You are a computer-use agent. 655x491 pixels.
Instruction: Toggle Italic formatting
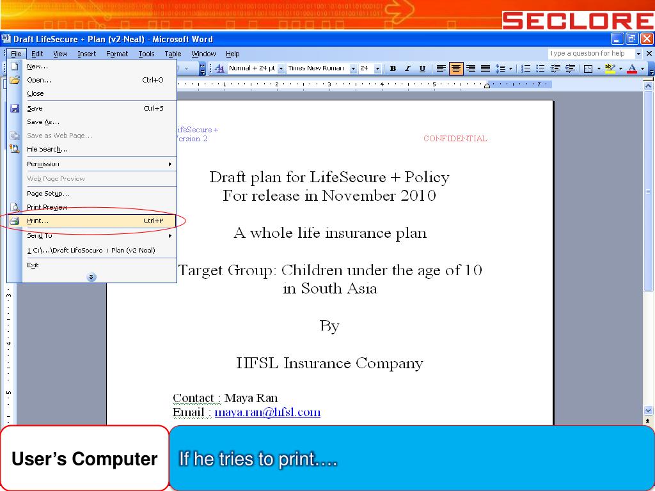click(407, 68)
